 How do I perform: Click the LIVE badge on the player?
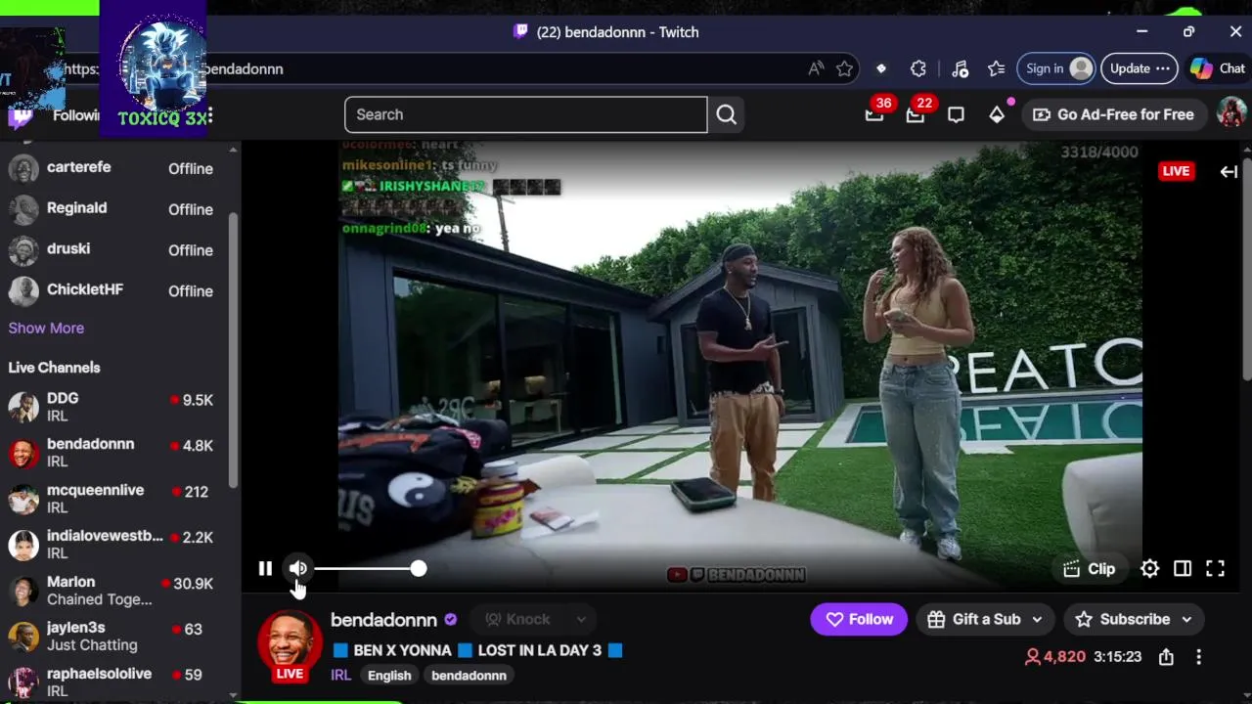tap(1176, 171)
